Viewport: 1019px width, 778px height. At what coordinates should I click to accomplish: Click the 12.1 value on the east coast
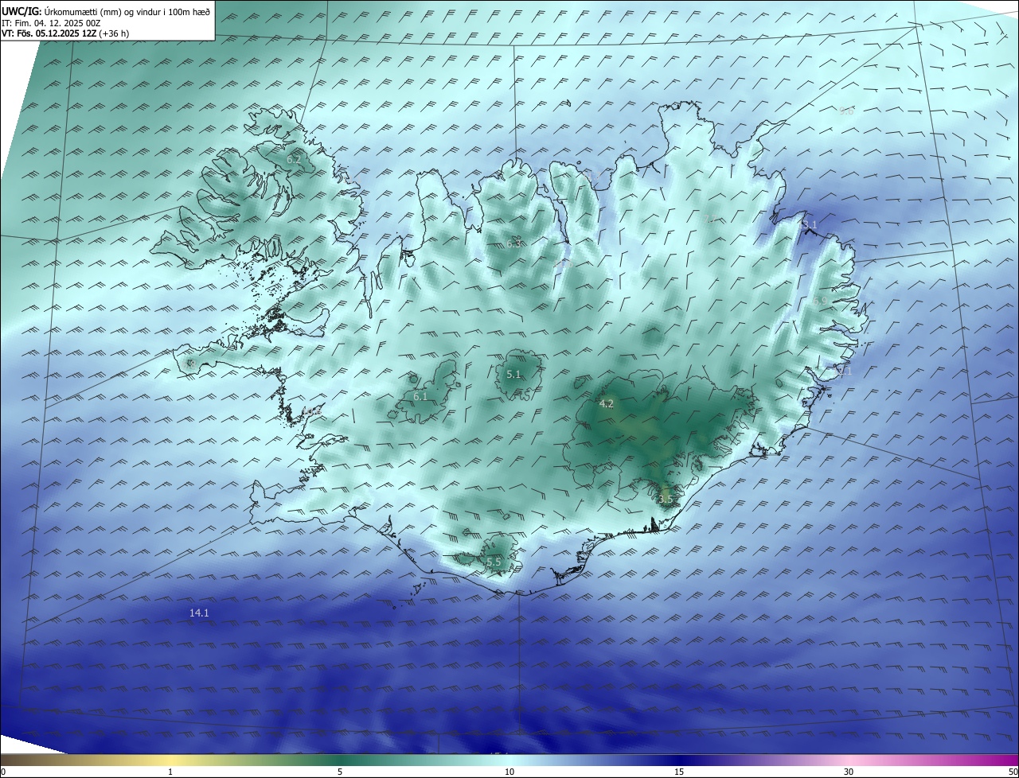842,371
